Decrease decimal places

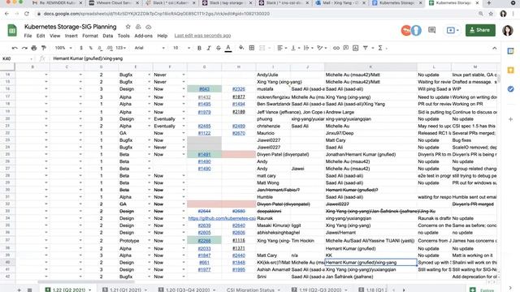click(100, 48)
